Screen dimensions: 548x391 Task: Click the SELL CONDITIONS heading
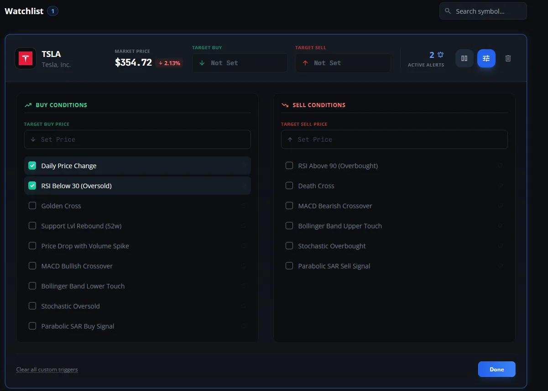tap(319, 105)
